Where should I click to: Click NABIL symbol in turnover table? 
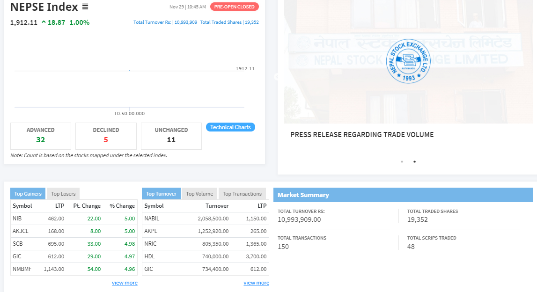(152, 219)
